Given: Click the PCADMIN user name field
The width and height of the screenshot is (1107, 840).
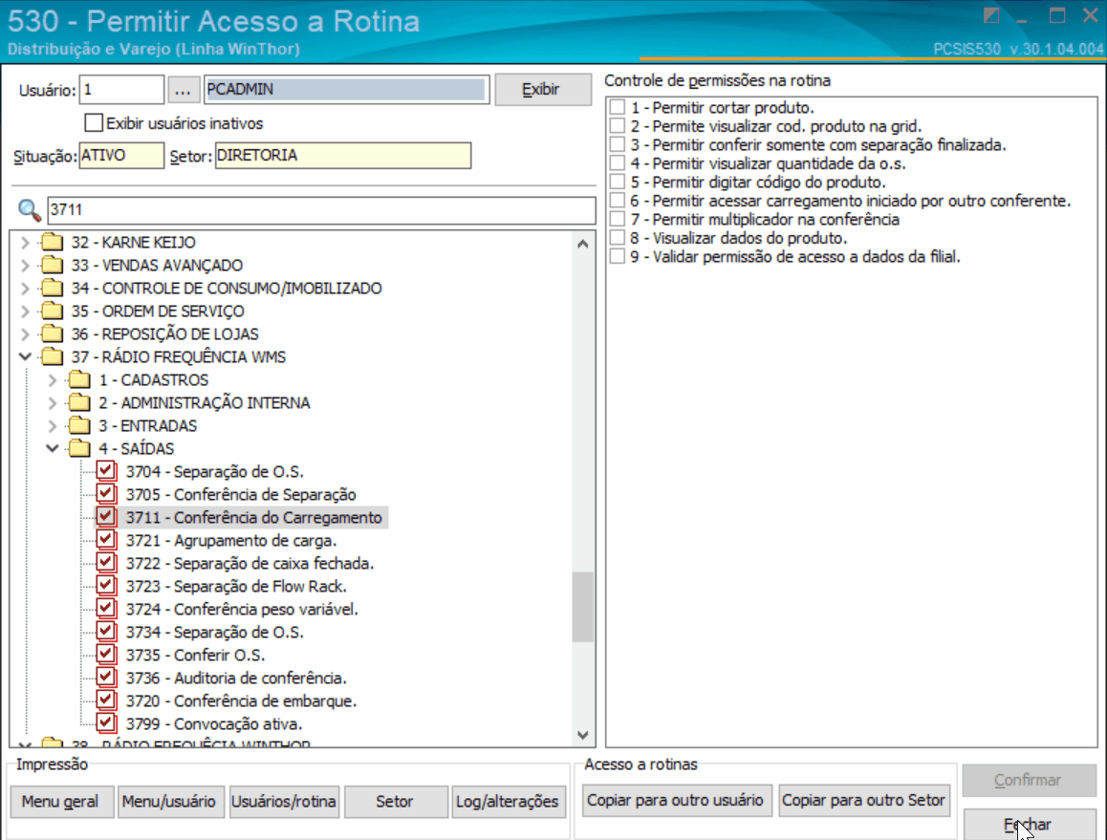Looking at the screenshot, I should [347, 90].
